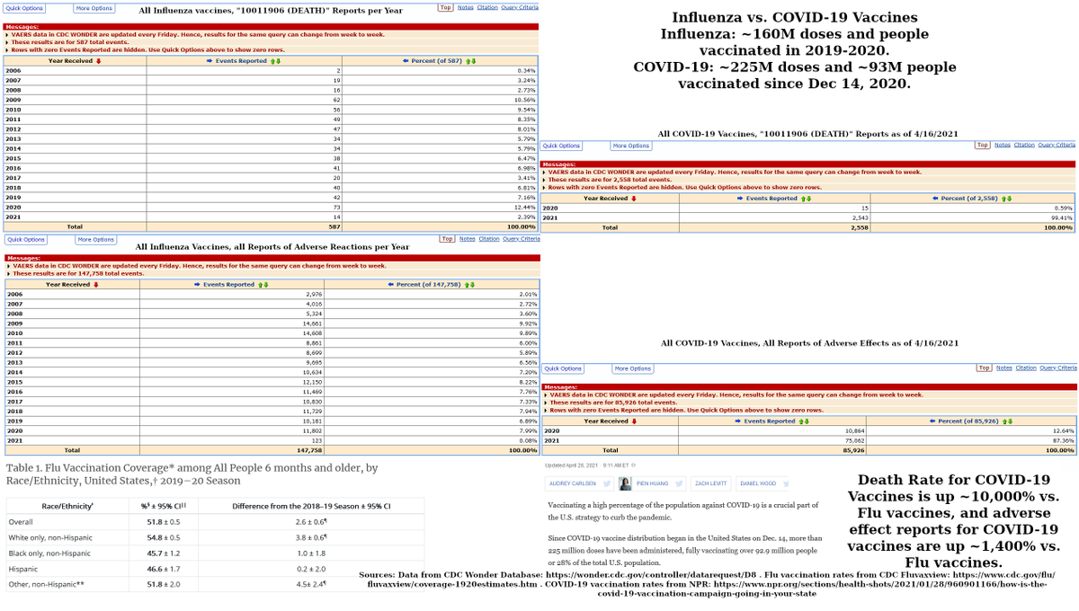The width and height of the screenshot is (1079, 611).
Task: Open Quick Options above COVID-19 Adverse Effects table
Action: click(x=564, y=368)
